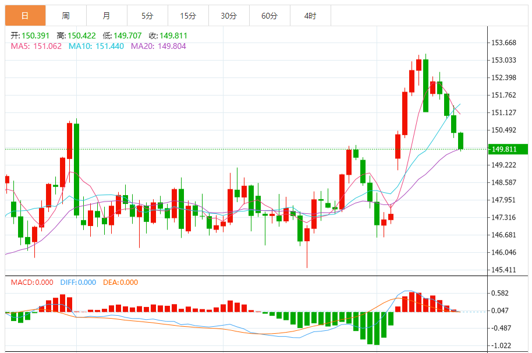Show the 30分 interval chart
The width and height of the screenshot is (532, 353).
tap(229, 16)
